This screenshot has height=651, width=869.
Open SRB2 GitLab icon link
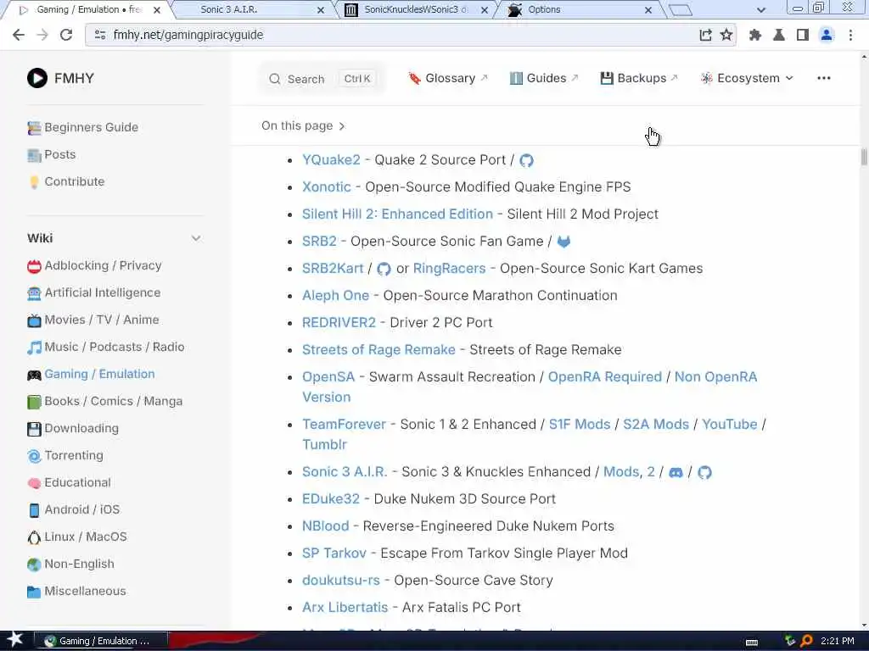563,242
